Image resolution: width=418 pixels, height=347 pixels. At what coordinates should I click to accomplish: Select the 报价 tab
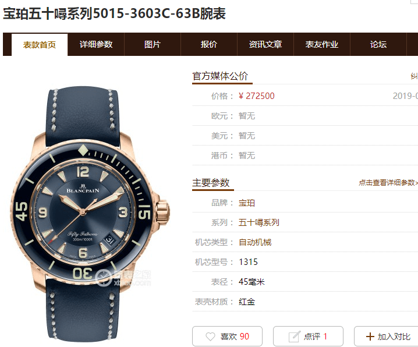[x=209, y=44]
